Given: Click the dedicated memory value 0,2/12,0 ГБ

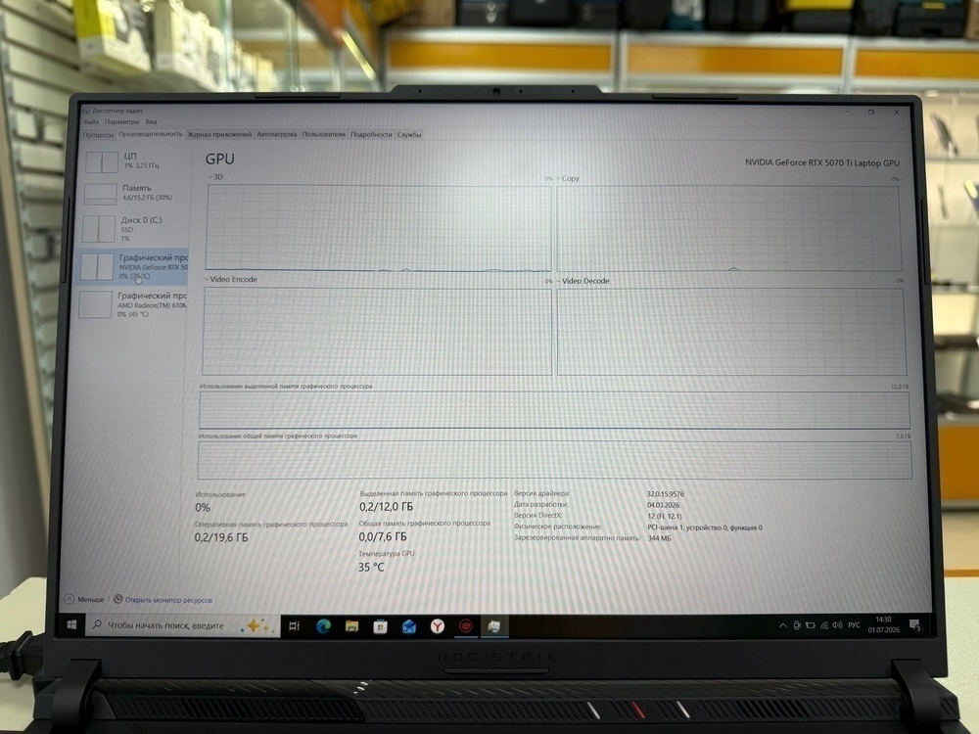Looking at the screenshot, I should pos(386,507).
